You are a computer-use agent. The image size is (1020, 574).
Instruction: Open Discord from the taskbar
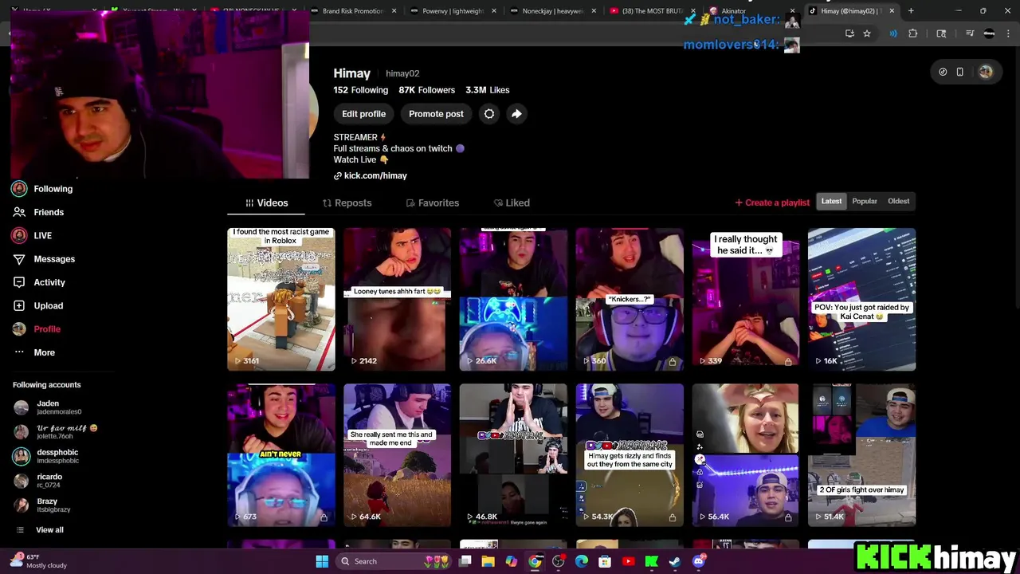point(699,561)
